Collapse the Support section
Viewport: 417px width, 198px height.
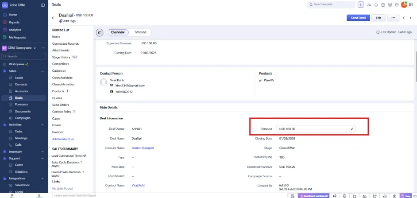(x=42, y=158)
